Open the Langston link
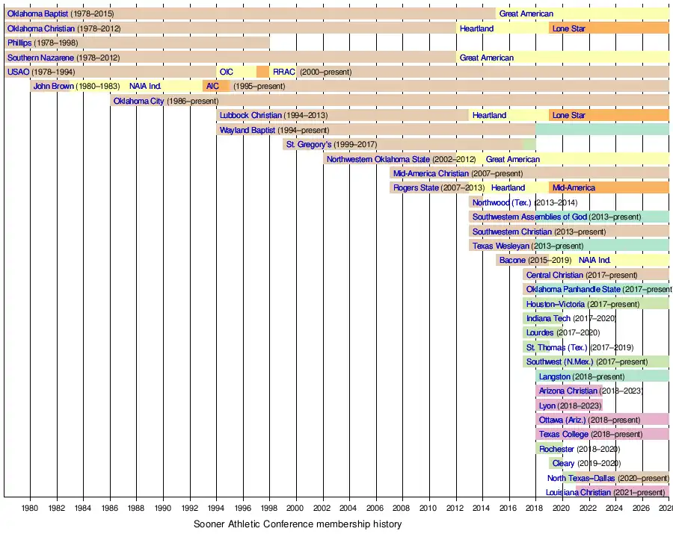This screenshot has height=534, width=673. coord(554,376)
